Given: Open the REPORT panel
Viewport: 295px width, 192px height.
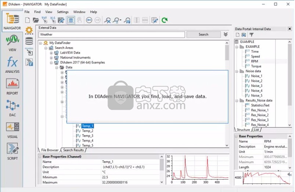Looking at the screenshot, I should (12, 86).
